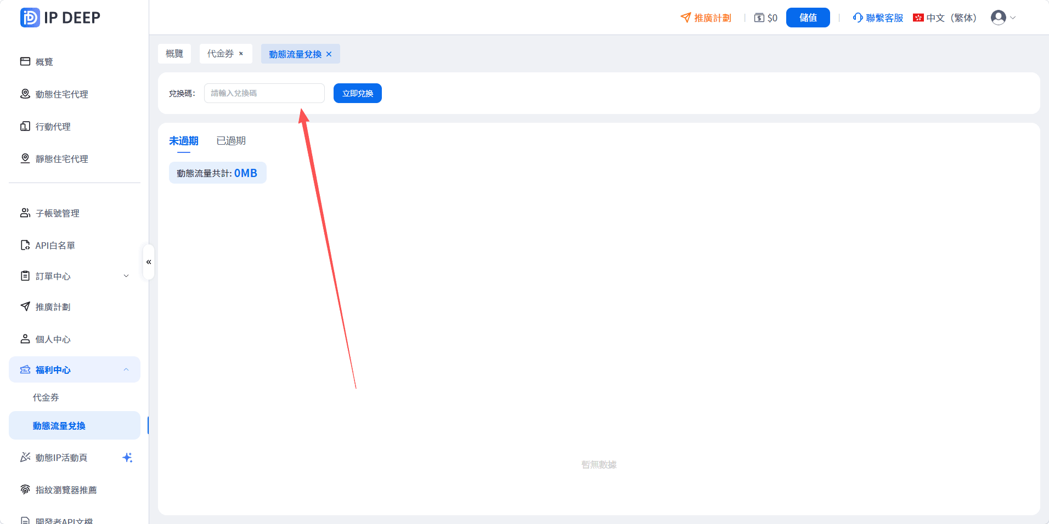Image resolution: width=1049 pixels, height=524 pixels.
Task: Collapse the sidebar with the double-chevron handle
Action: pos(149,262)
